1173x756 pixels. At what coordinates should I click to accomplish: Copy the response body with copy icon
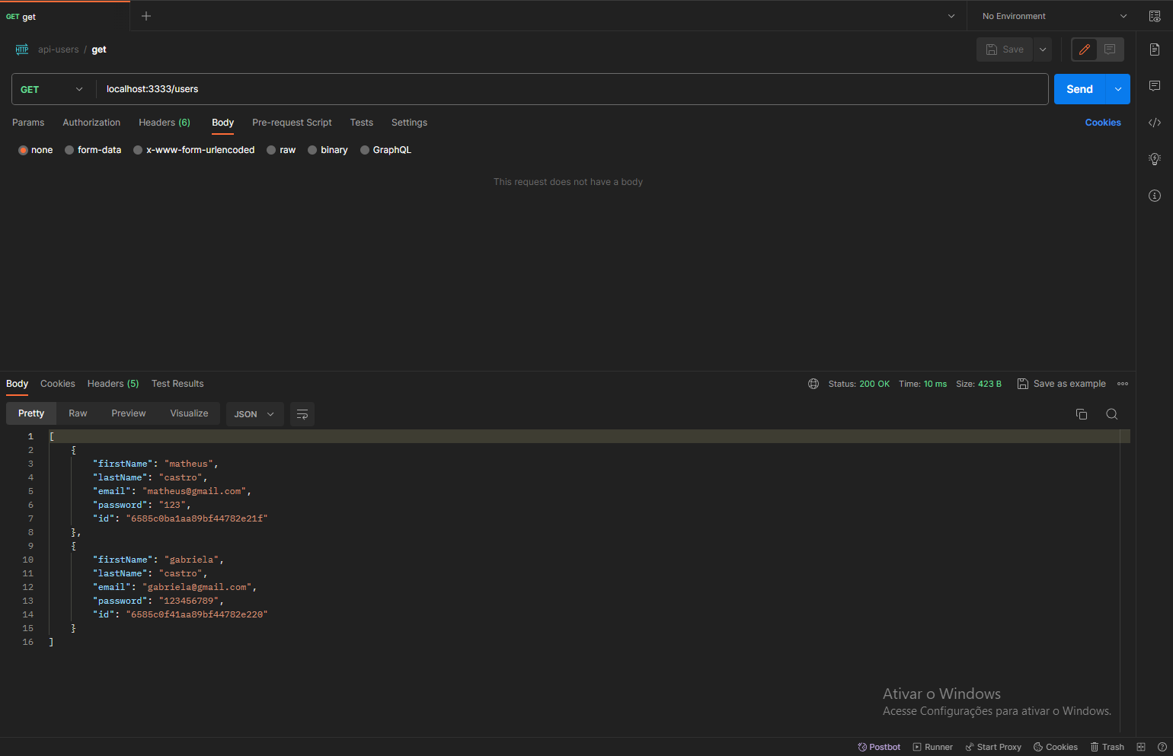[1082, 414]
